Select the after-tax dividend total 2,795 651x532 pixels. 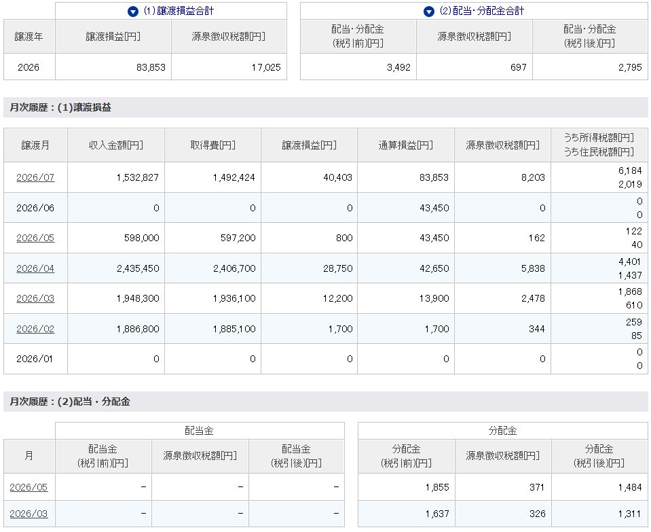point(630,67)
